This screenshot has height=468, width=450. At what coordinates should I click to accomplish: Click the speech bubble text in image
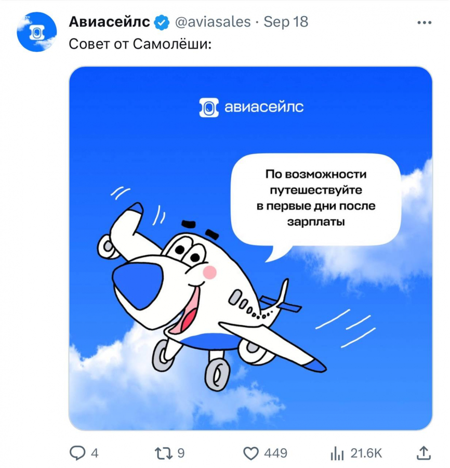point(316,198)
